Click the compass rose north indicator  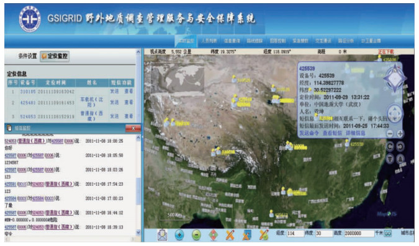(395, 77)
